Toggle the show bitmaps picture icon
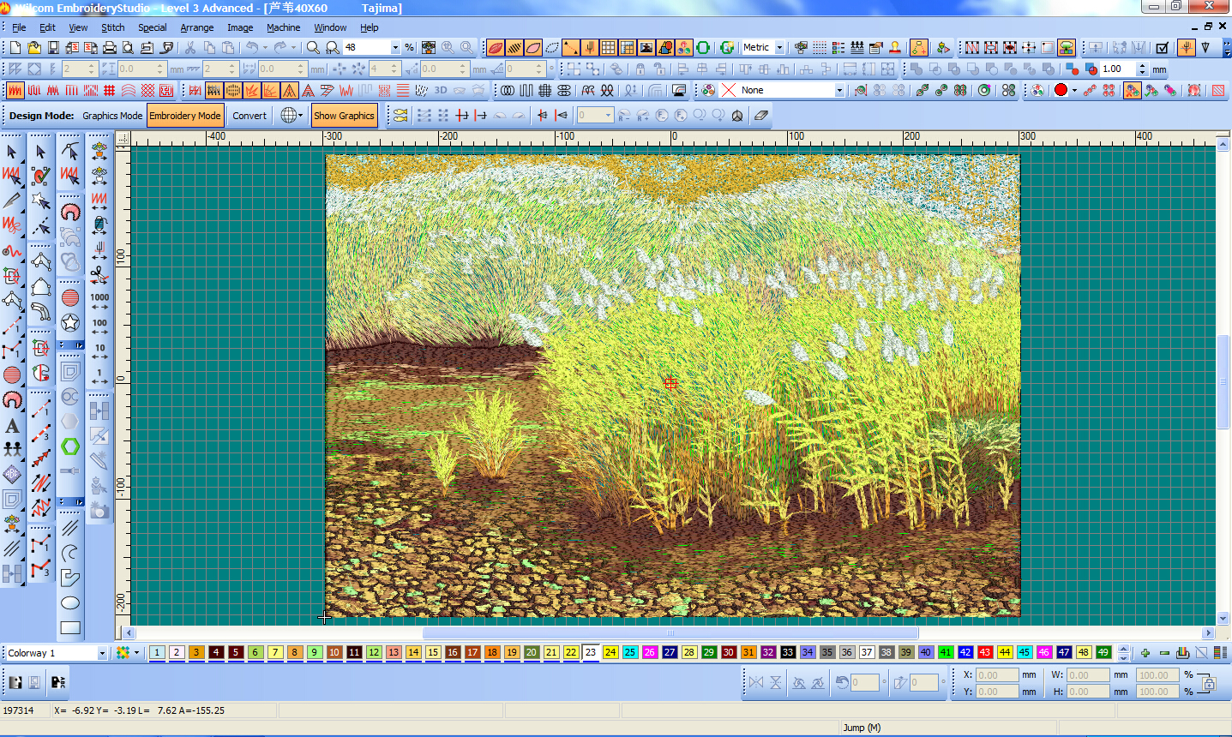Screen dimensions: 1232x737 point(646,48)
